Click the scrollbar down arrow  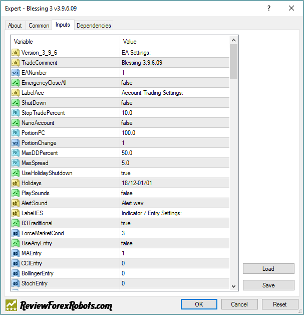click(233, 286)
